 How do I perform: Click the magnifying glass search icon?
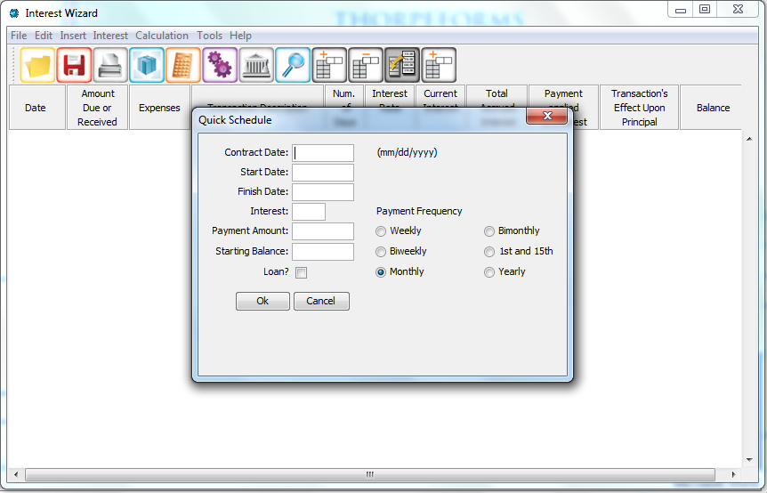pos(293,65)
